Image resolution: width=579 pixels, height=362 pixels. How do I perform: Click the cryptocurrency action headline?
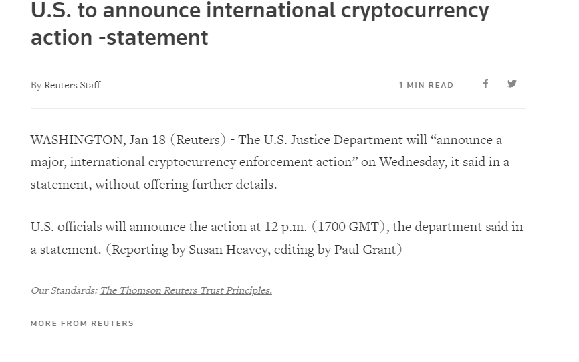[259, 23]
